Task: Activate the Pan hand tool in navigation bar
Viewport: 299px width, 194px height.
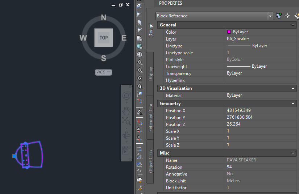Action: (126, 111)
